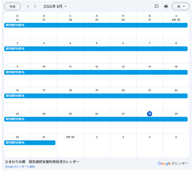
Task: Open the 2026年 8月 date picker dropdown
Action: (x=55, y=7)
